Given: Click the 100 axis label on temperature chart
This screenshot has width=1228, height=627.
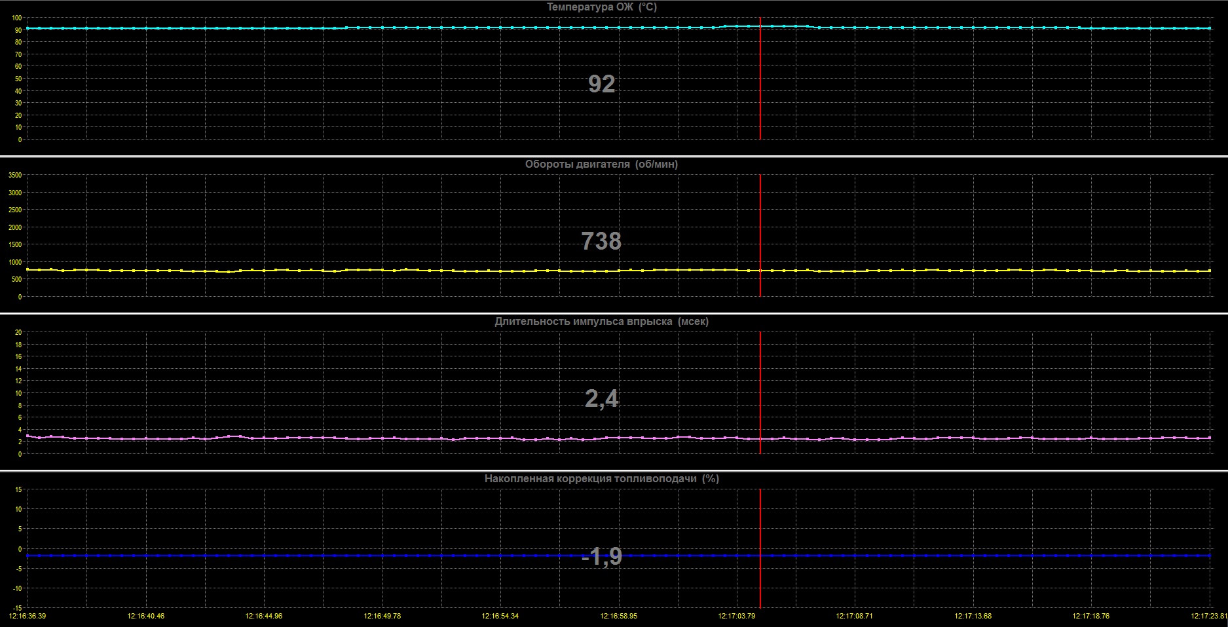Looking at the screenshot, I should (x=16, y=18).
